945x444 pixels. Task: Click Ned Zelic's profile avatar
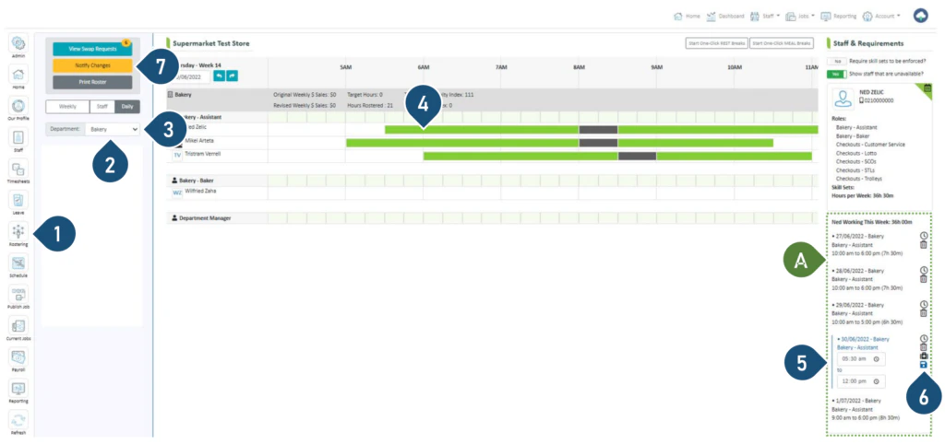[843, 98]
